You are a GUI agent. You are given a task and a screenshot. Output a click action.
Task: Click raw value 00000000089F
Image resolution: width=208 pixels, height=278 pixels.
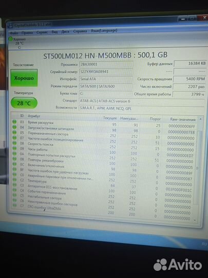[x=179, y=172]
